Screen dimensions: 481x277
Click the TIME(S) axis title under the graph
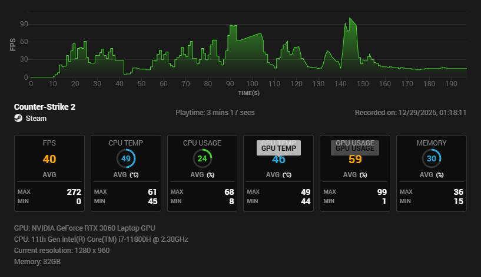coord(249,93)
